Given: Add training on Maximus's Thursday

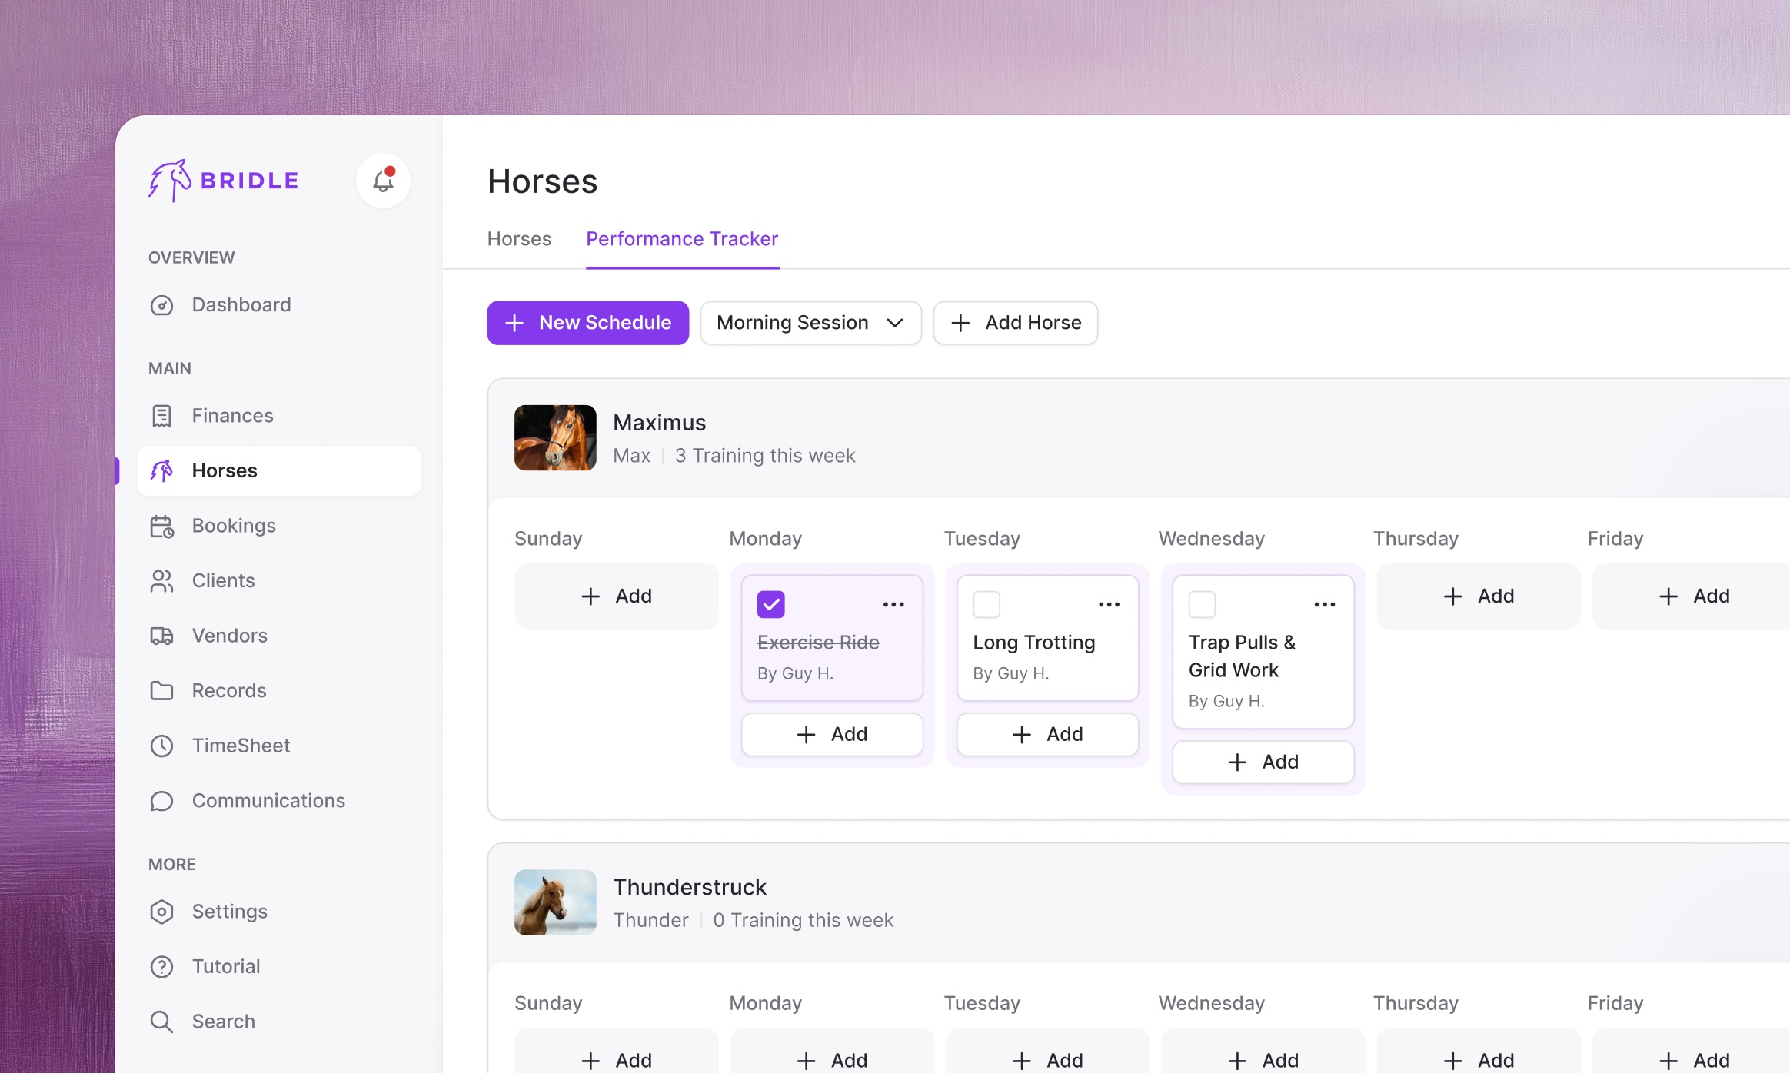Looking at the screenshot, I should (1478, 596).
